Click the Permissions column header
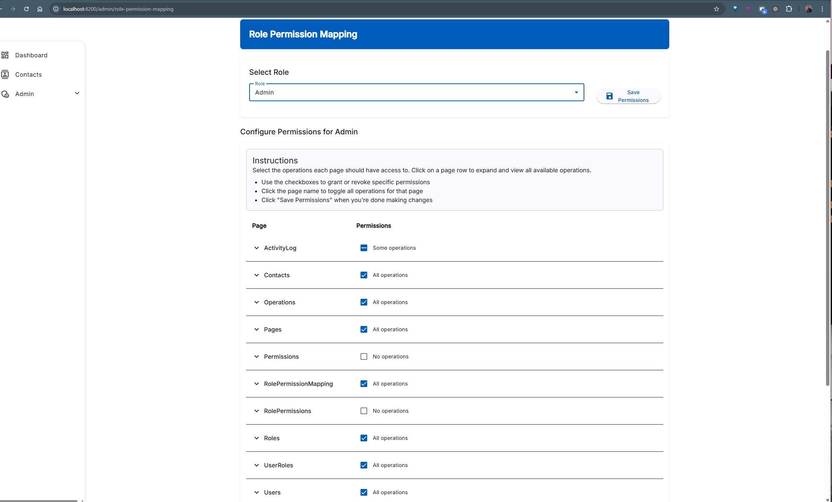Image resolution: width=832 pixels, height=502 pixels. 374,226
